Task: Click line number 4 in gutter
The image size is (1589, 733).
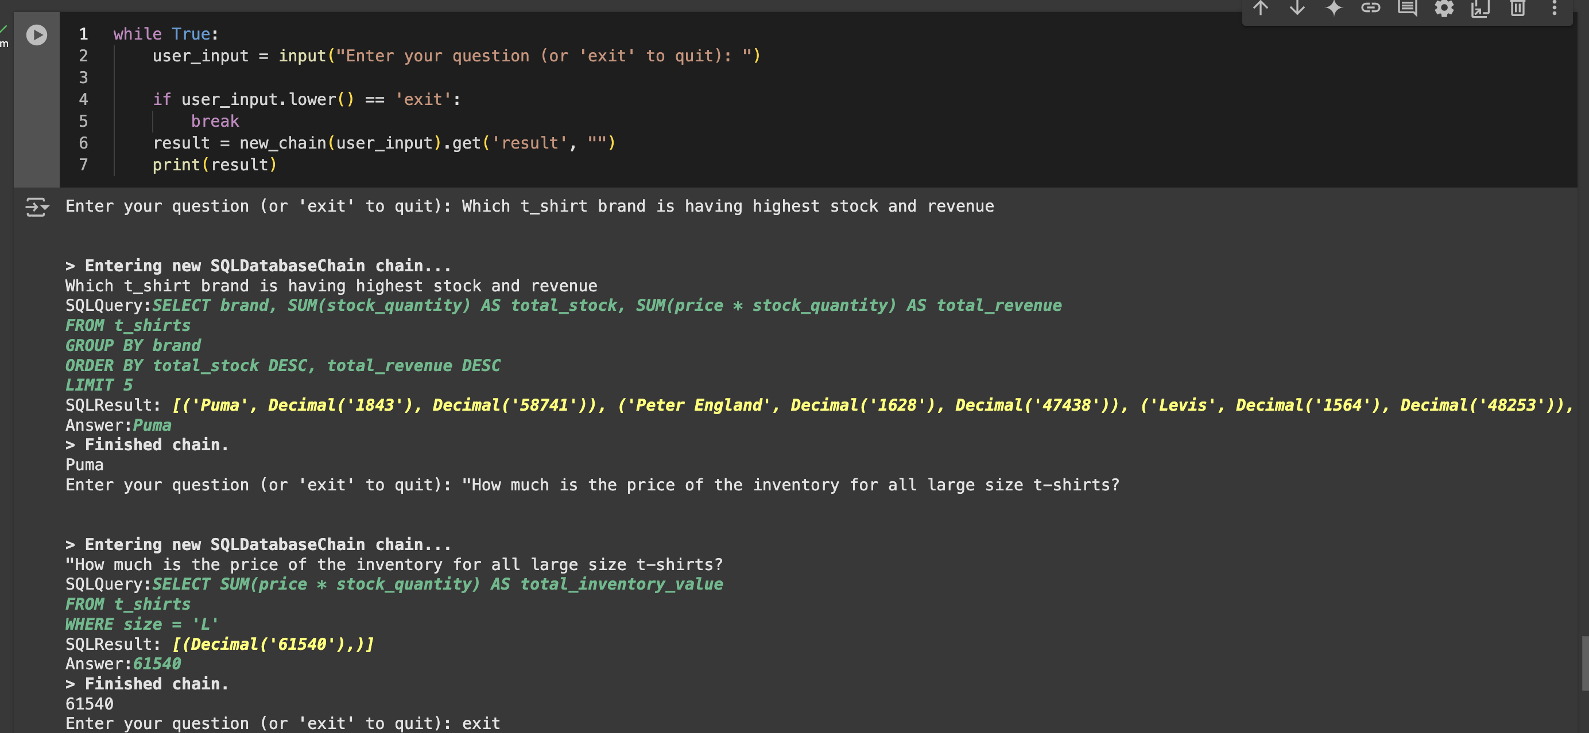Action: click(83, 100)
